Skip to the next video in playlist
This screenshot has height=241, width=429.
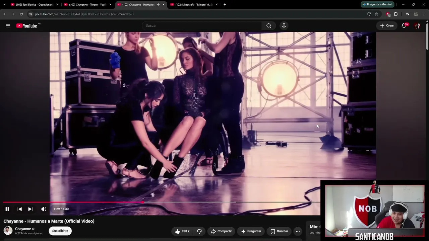tap(30, 209)
